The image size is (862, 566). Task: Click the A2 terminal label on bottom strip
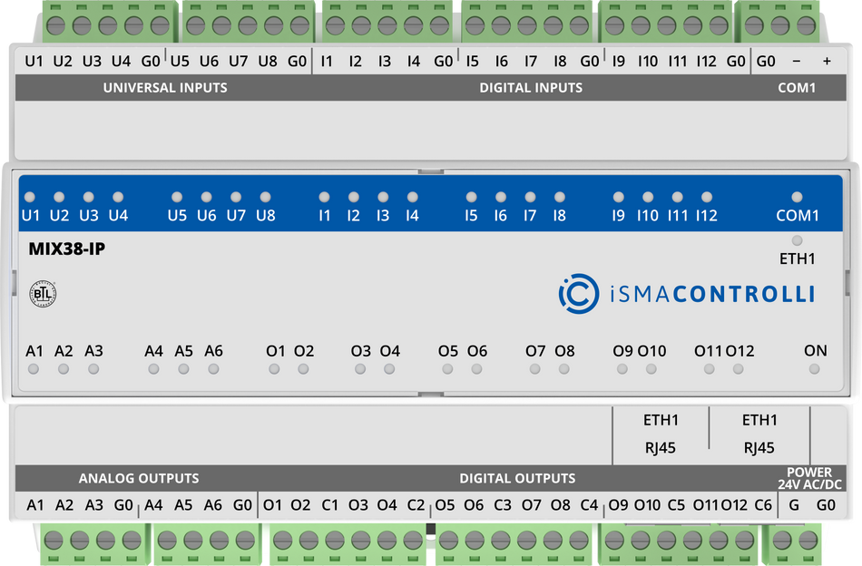(64, 505)
